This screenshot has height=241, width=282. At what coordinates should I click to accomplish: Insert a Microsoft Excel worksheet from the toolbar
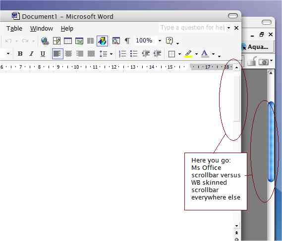coord(79,41)
